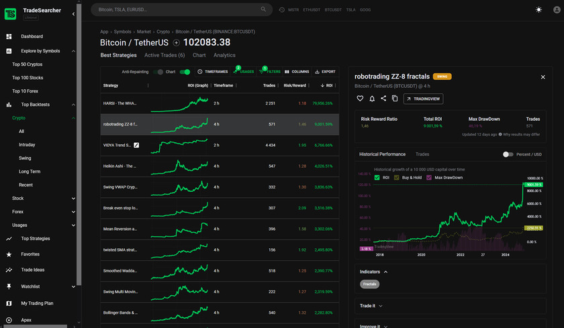Select the Best Strategies tab
Screen dimensions: 564x328
click(x=118, y=55)
